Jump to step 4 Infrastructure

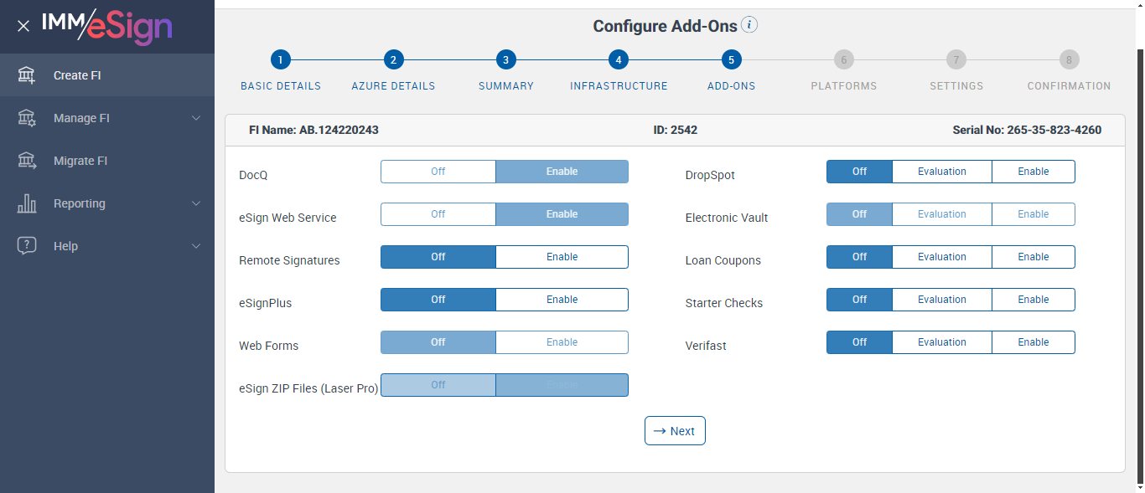(618, 60)
